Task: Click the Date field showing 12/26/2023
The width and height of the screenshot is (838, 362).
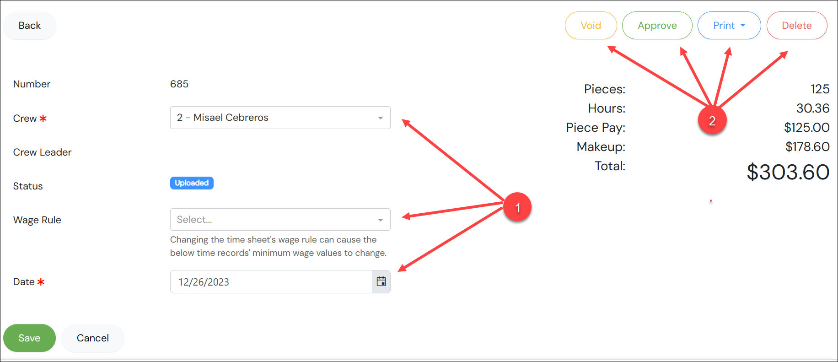Action: [271, 281]
